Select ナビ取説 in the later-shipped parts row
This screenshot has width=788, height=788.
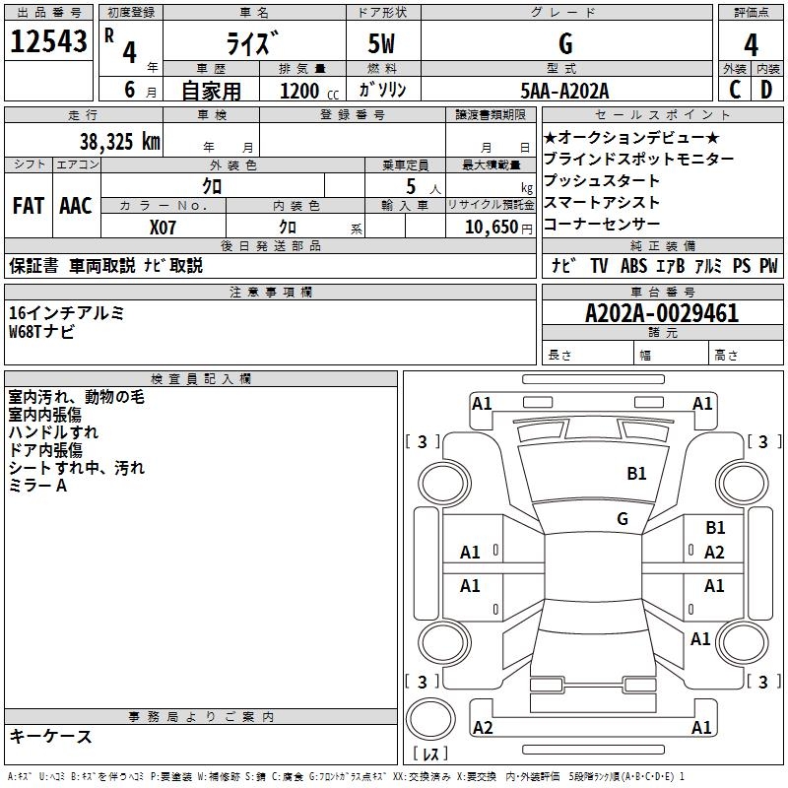(173, 265)
